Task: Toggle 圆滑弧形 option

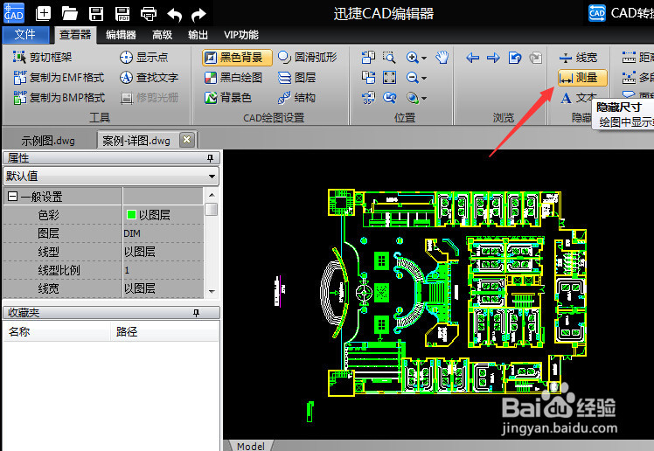Action: point(308,57)
